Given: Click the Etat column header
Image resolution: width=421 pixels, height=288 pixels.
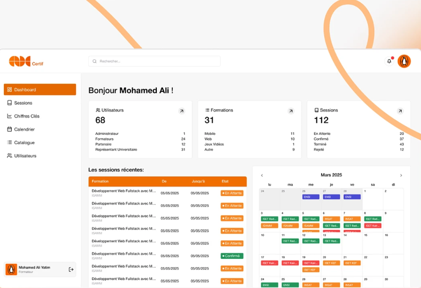Looking at the screenshot, I should (x=225, y=182).
